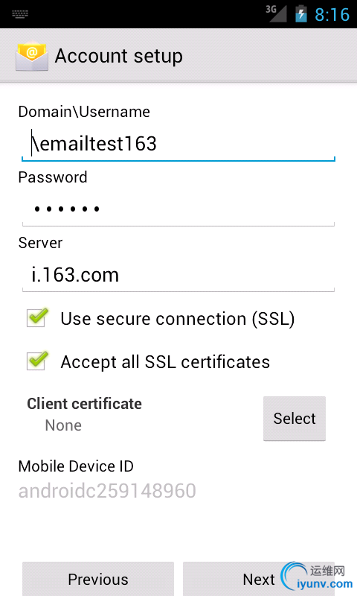Viewport: 357px width, 596px height.
Task: Continue with the Next button
Action: click(259, 579)
